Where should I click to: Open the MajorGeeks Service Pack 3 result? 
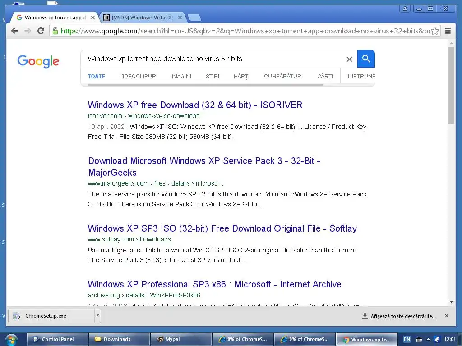click(x=204, y=167)
